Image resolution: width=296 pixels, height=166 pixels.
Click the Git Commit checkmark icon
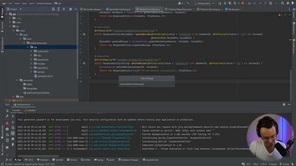pyautogui.click(x=260, y=3)
